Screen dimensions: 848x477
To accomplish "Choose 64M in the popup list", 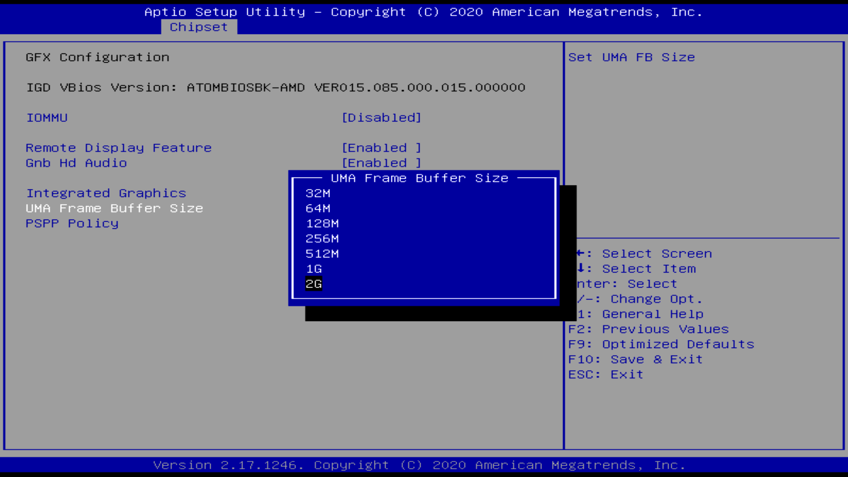I will [318, 208].
